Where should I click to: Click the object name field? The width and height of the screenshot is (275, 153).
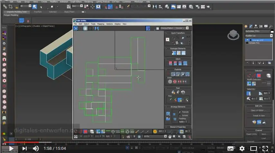point(257,31)
